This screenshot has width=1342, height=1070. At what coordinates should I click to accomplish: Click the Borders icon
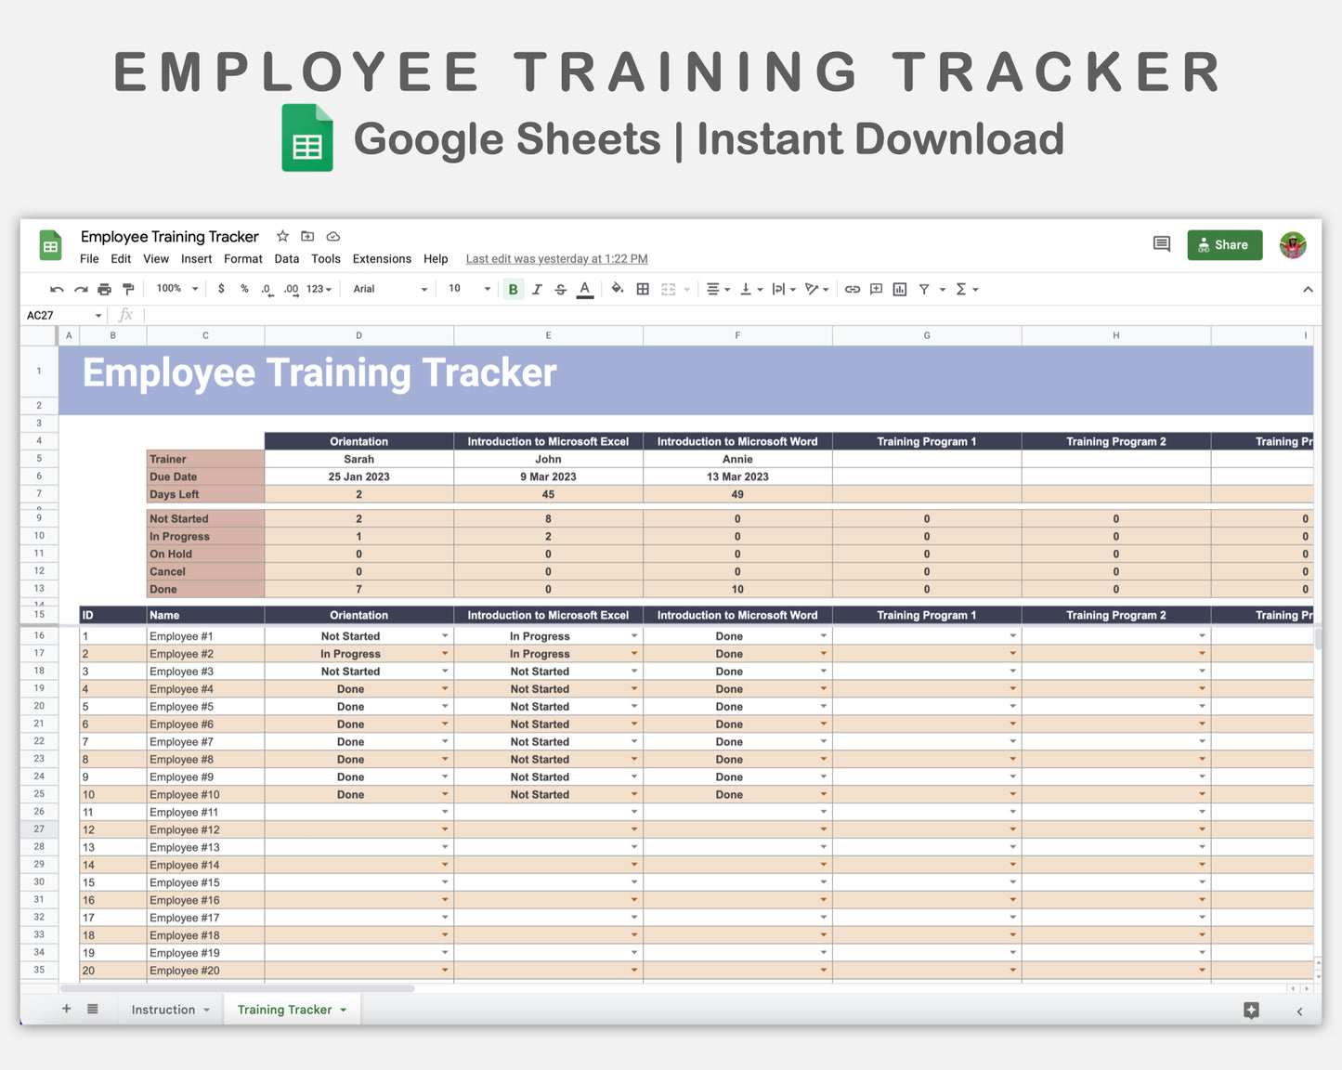(643, 289)
